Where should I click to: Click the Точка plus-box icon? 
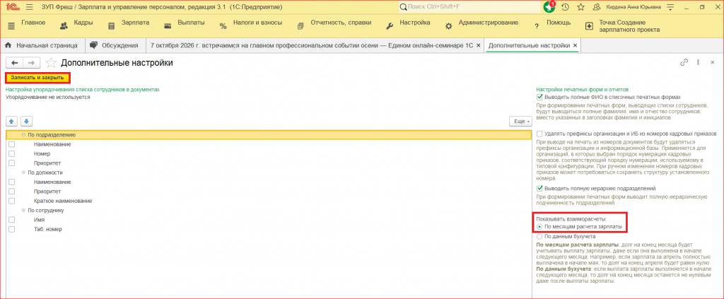[589, 26]
